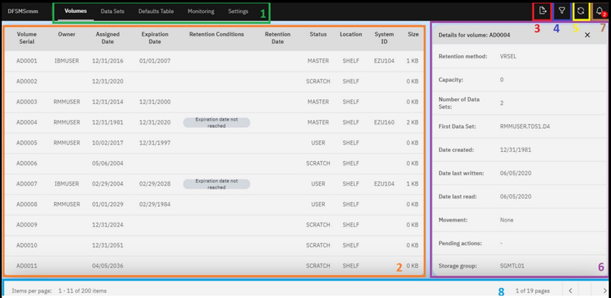This screenshot has width=611, height=298.
Task: Click the Retention Date column header
Action: coord(277,38)
